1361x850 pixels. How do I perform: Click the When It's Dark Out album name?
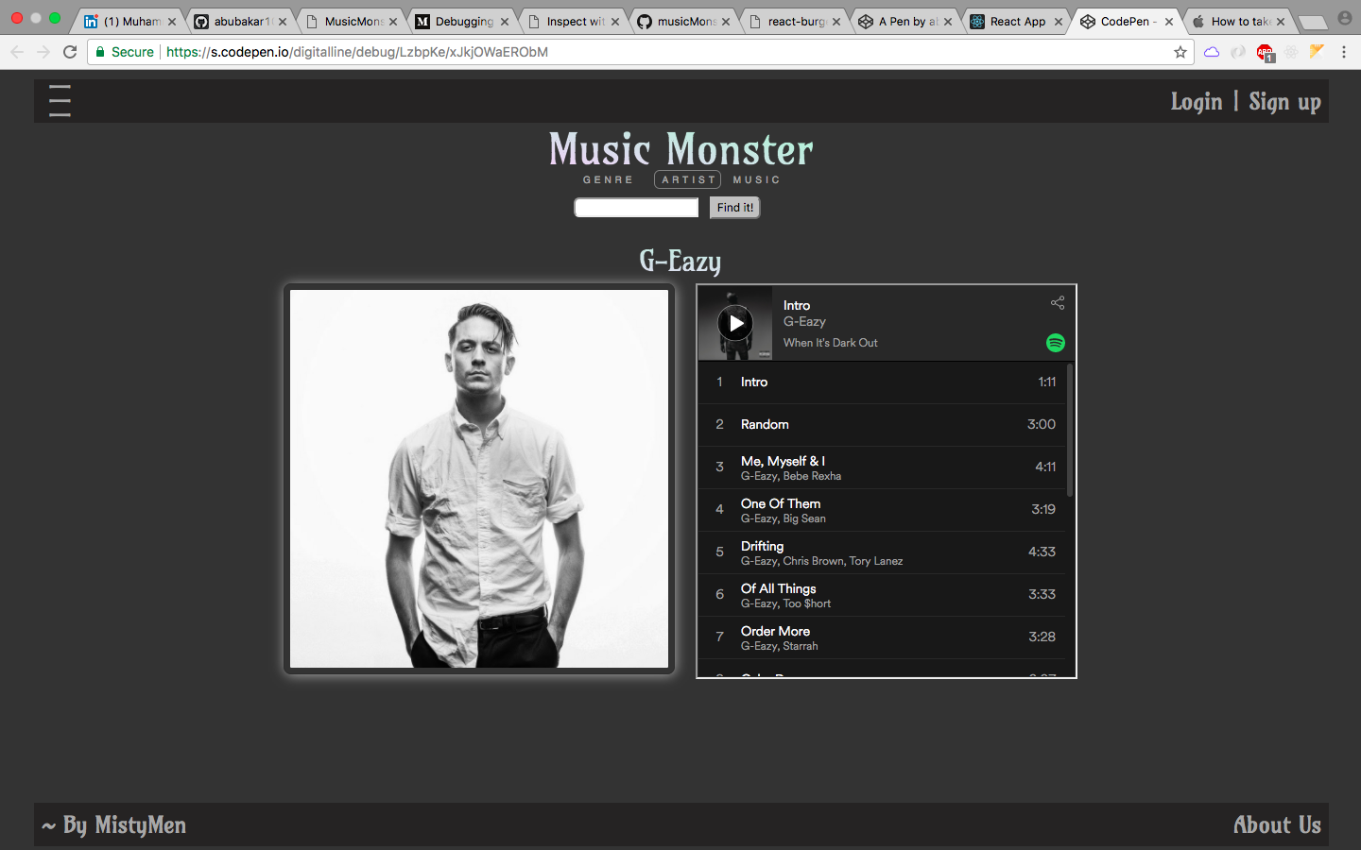click(831, 343)
